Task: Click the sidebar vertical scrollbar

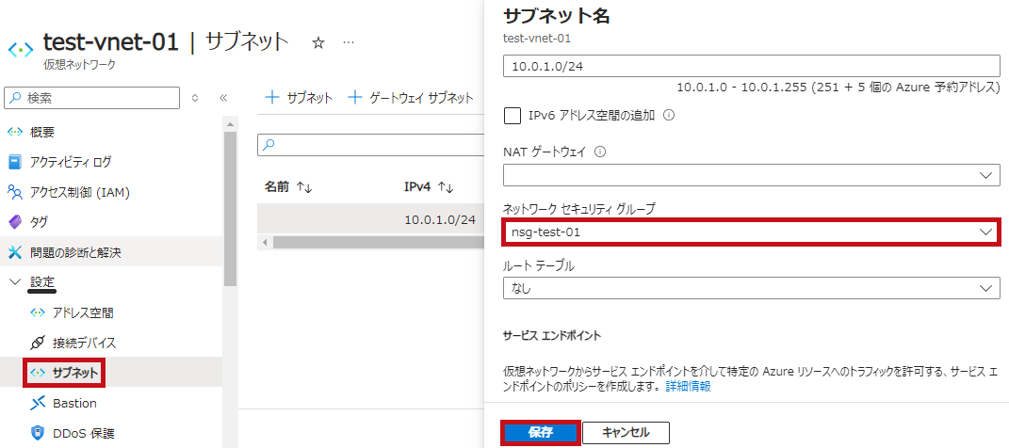Action: (230, 209)
